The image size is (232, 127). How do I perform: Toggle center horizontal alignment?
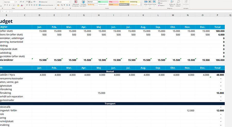point(29,5)
